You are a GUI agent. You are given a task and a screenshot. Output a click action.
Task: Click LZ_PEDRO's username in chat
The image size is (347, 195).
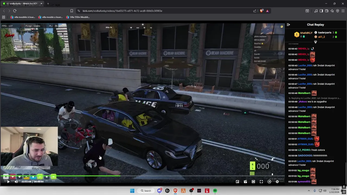(304, 150)
